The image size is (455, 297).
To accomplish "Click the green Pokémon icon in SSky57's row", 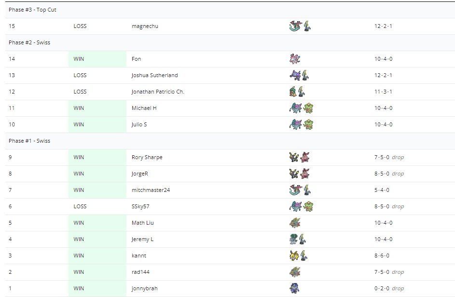I will (x=308, y=206).
